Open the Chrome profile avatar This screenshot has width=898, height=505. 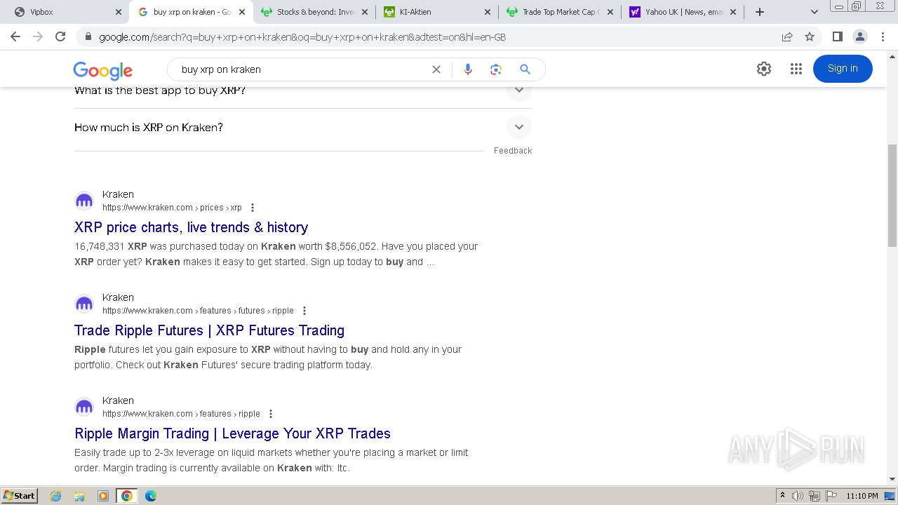click(859, 36)
